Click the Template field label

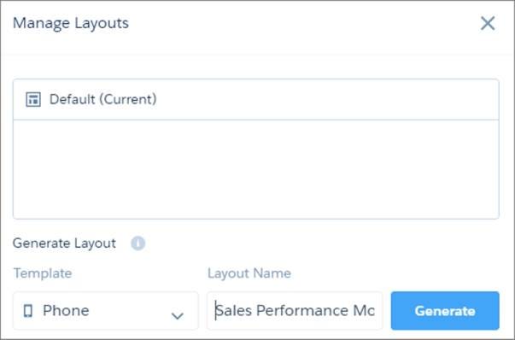pos(43,273)
